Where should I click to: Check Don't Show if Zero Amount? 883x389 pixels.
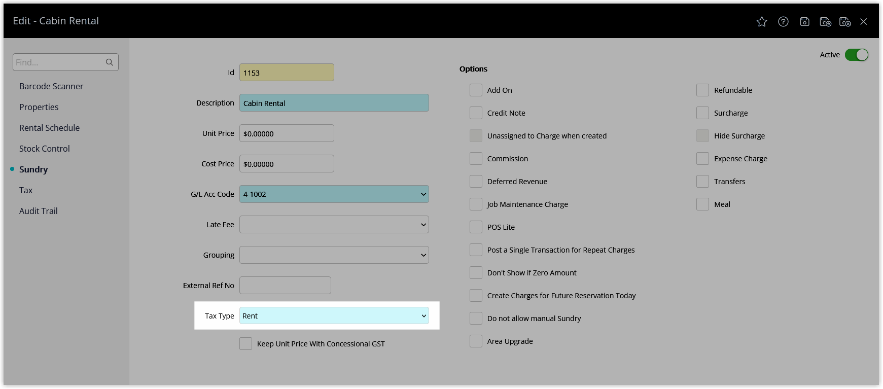(476, 273)
